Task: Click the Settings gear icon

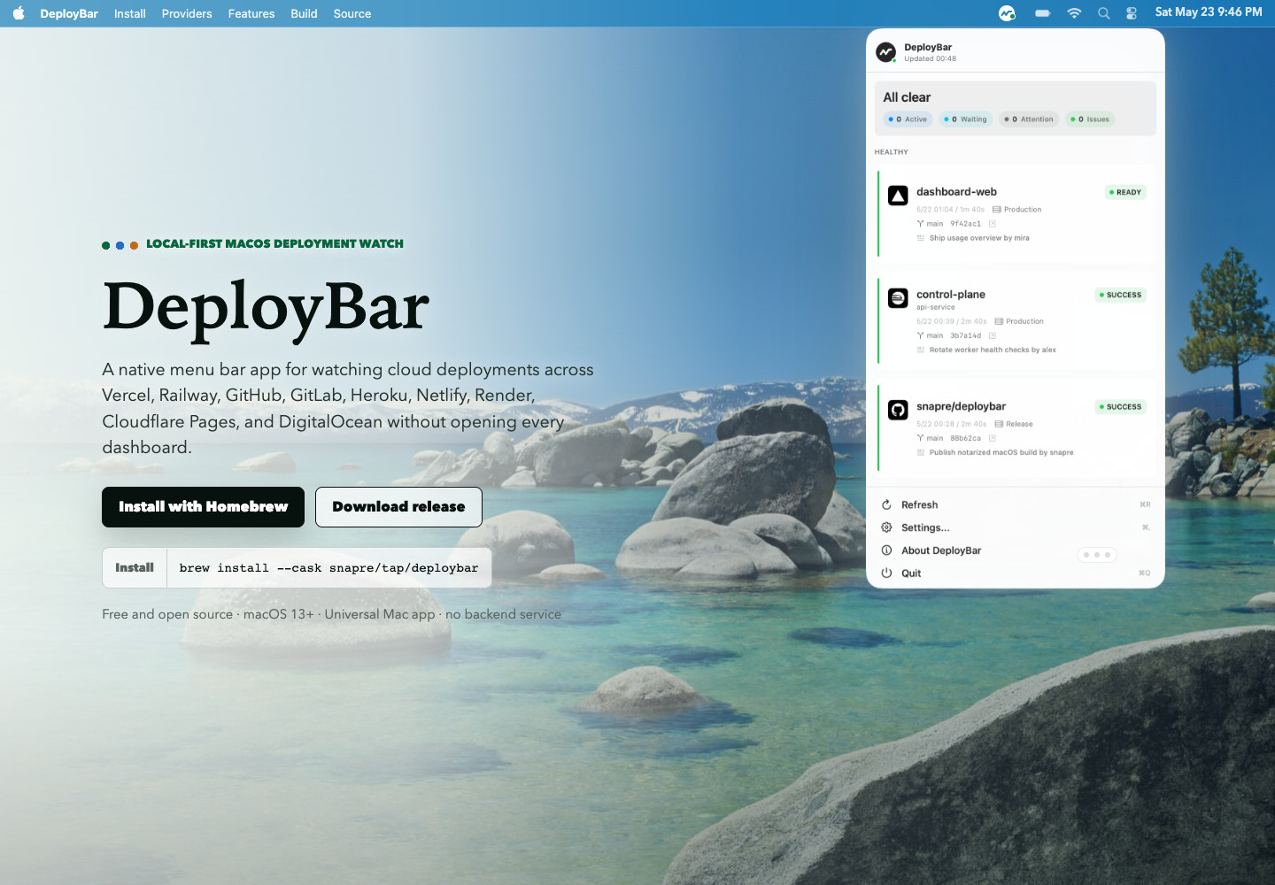Action: 886,527
